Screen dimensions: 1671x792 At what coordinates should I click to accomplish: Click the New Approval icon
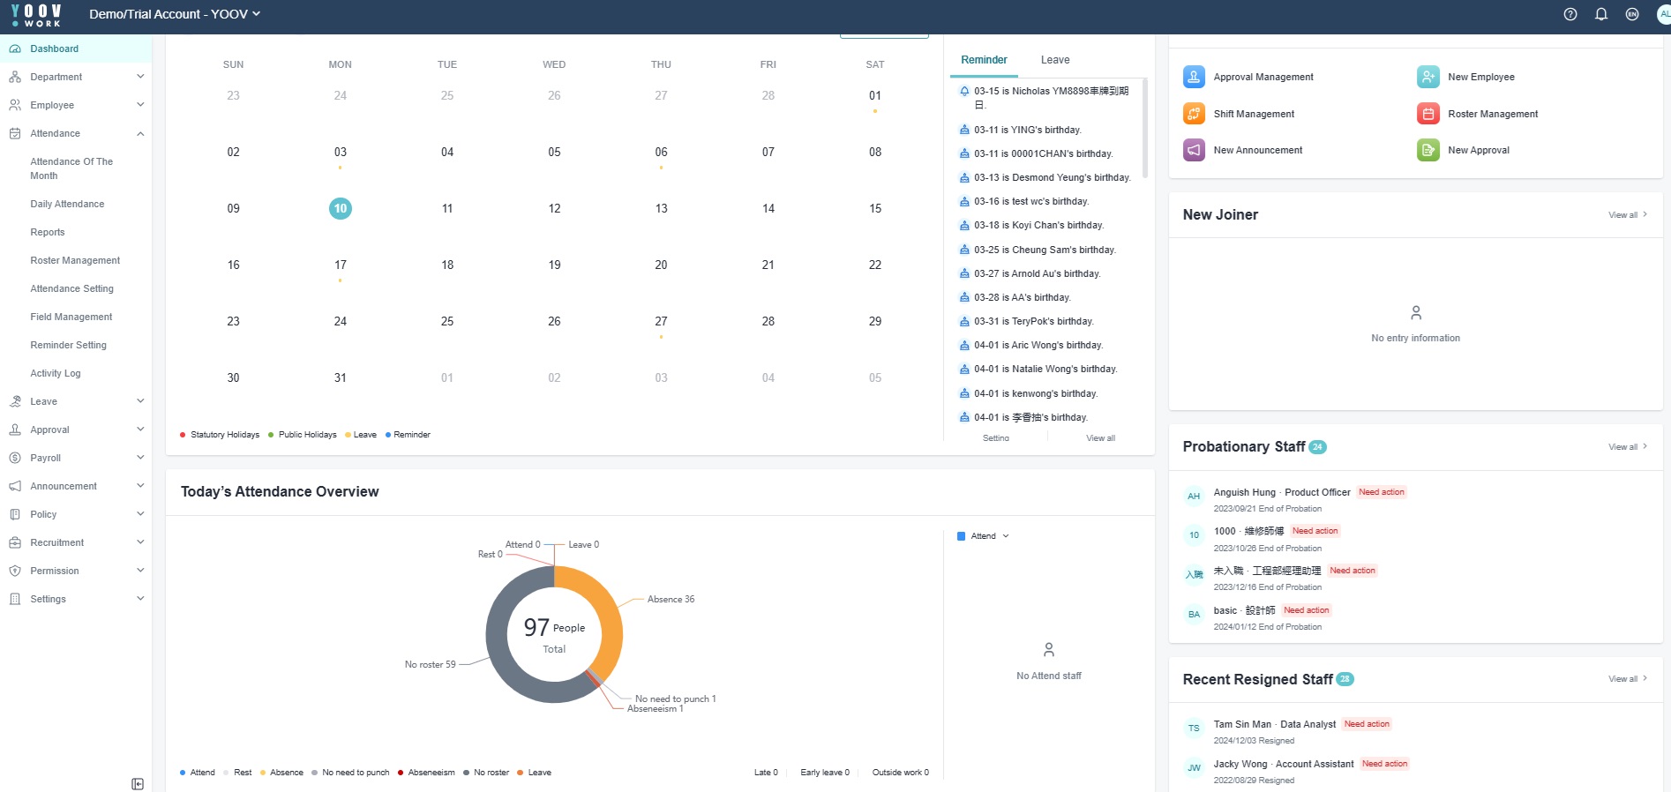click(1428, 150)
